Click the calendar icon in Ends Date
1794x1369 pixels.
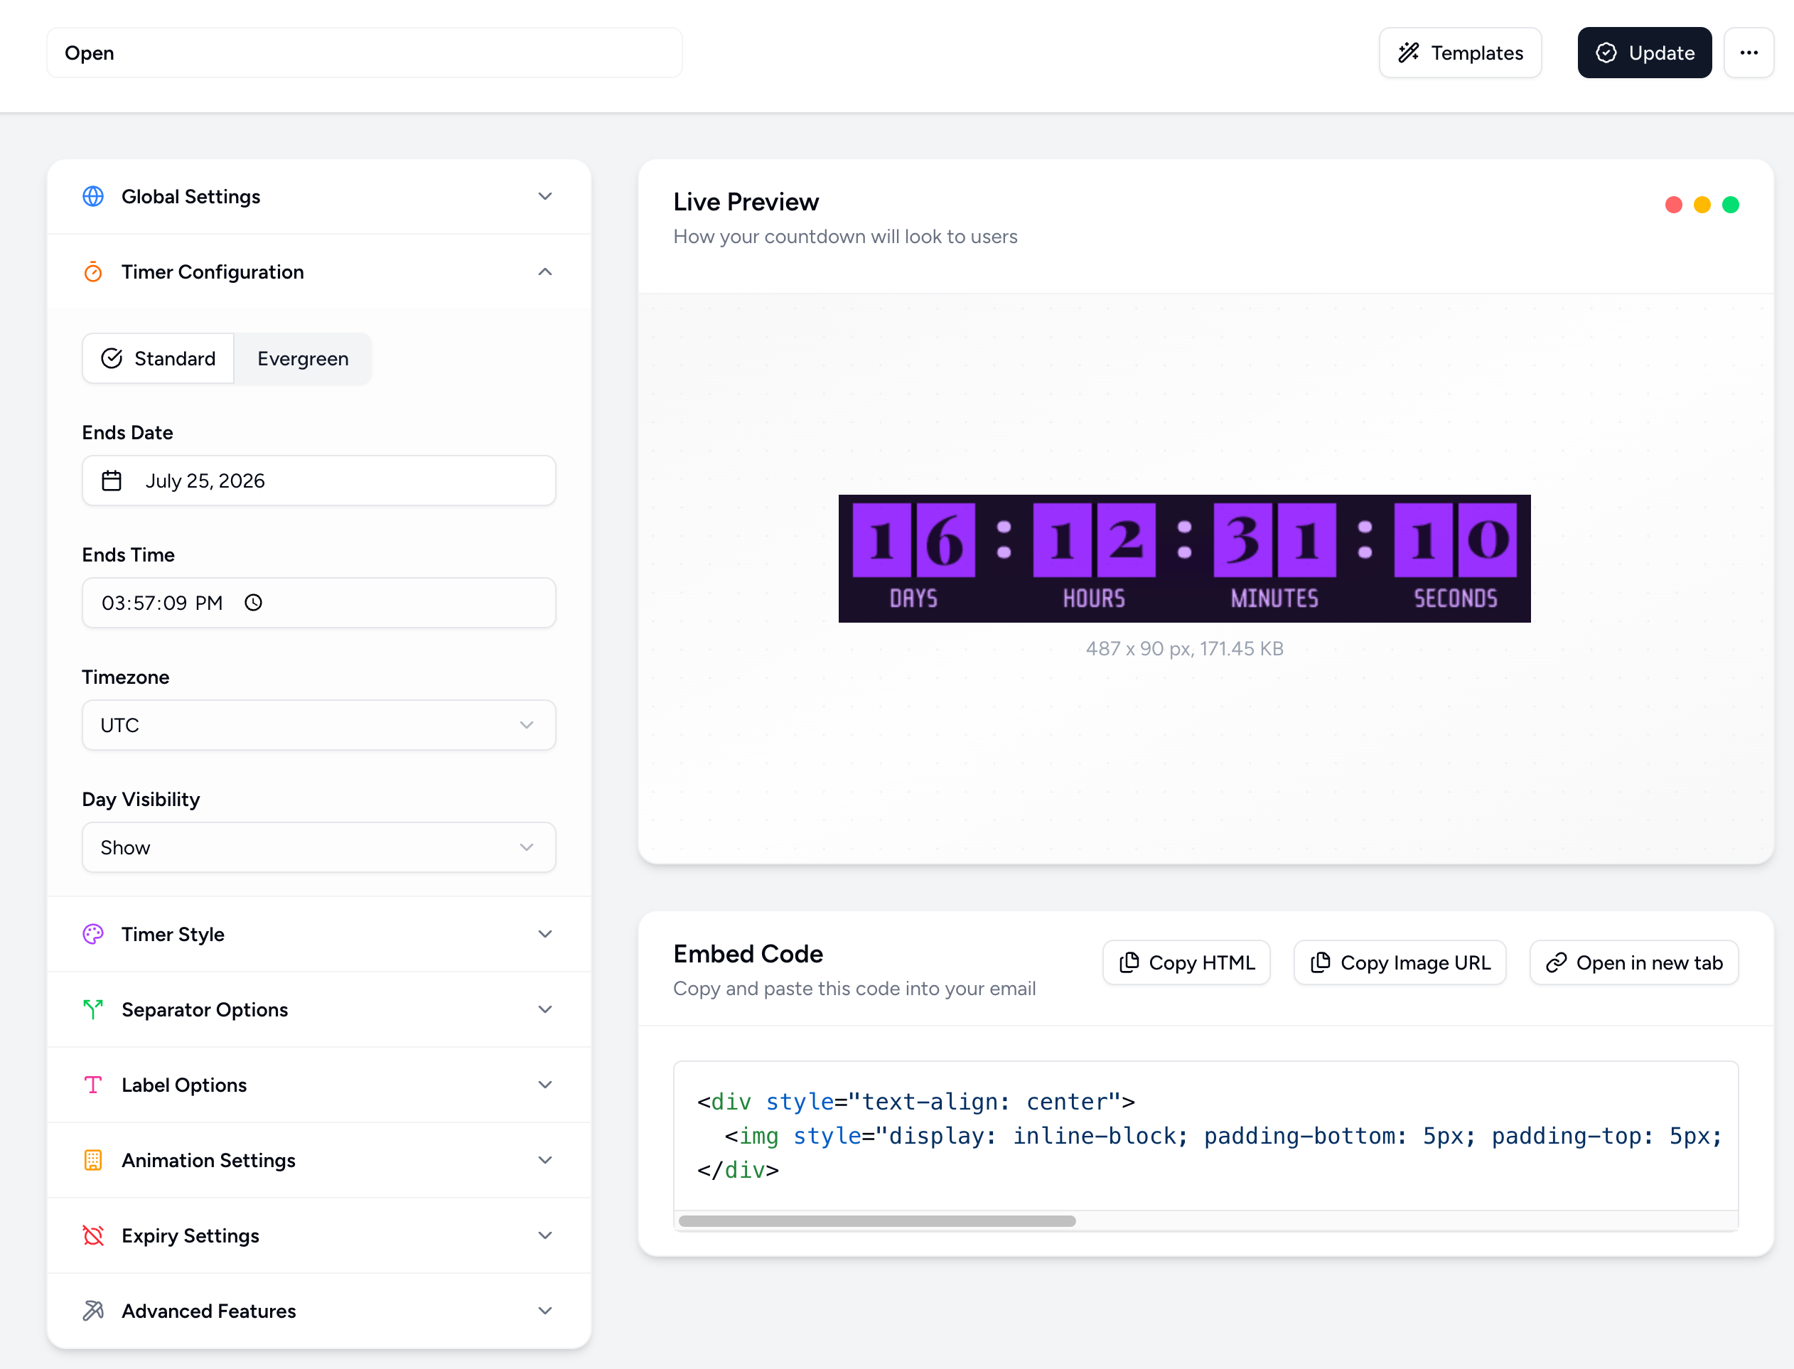coord(112,481)
